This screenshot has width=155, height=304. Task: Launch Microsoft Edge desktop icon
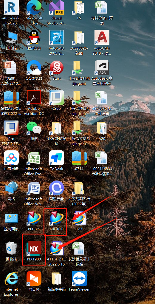tap(34, 8)
